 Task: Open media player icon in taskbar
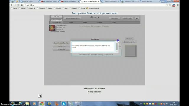click(34, 104)
